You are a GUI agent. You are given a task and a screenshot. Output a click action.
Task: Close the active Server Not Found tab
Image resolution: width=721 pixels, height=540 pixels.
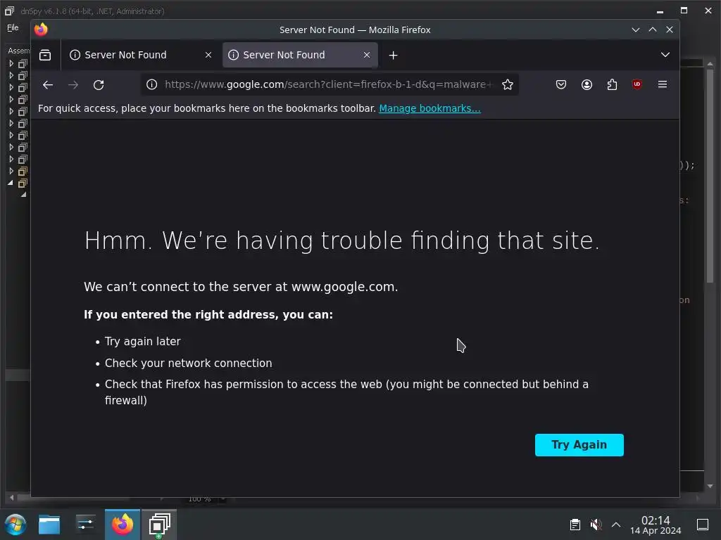point(367,55)
